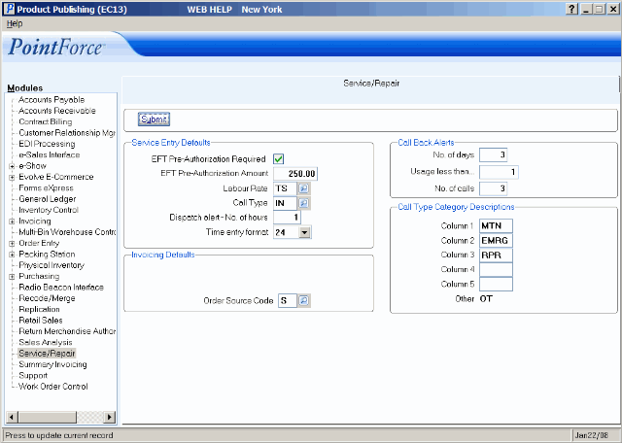This screenshot has width=622, height=443.
Task: Open Physical Inventory module
Action: (x=52, y=265)
